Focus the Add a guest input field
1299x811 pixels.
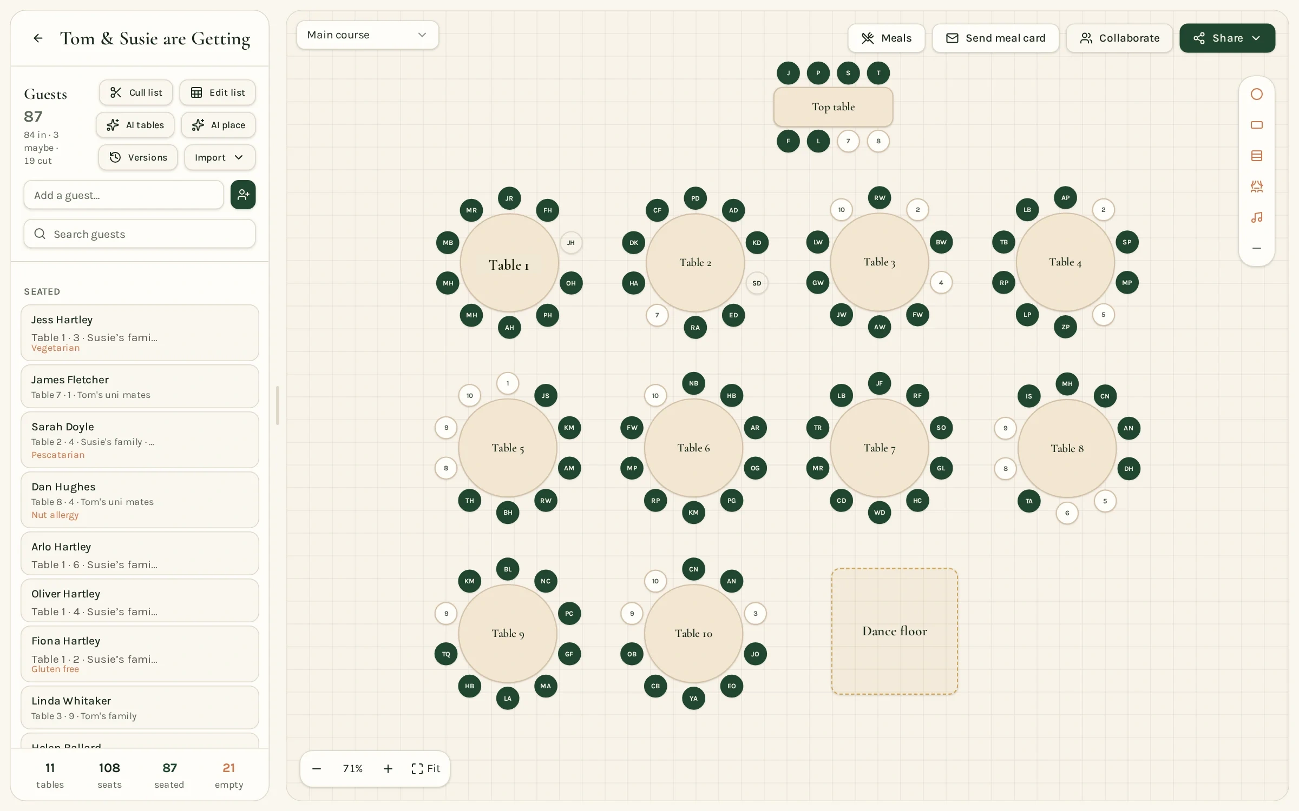click(x=123, y=195)
